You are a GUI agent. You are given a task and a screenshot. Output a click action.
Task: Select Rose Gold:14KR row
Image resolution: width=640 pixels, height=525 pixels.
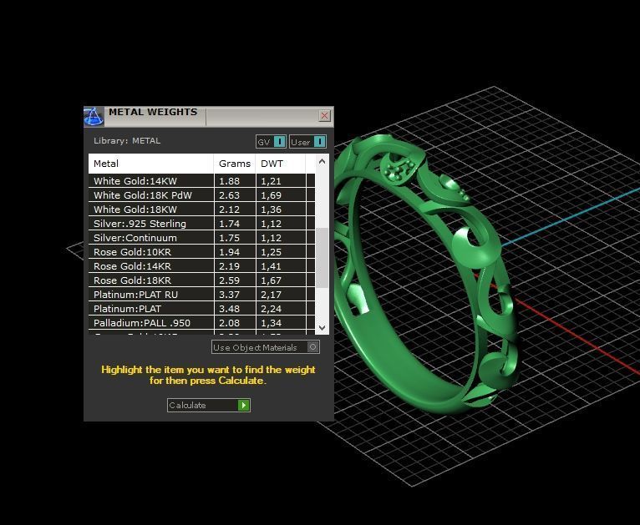pyautogui.click(x=201, y=266)
